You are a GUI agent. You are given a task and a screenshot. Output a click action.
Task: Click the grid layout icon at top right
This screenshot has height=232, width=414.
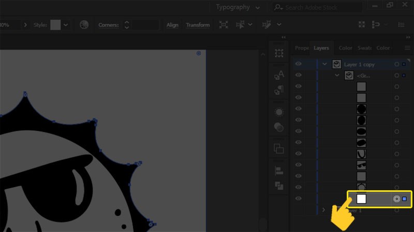coord(361,25)
